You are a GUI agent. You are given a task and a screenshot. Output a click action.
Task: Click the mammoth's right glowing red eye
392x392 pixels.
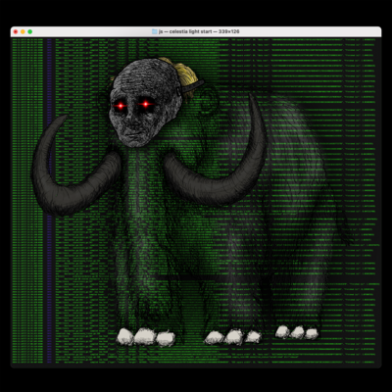click(146, 104)
